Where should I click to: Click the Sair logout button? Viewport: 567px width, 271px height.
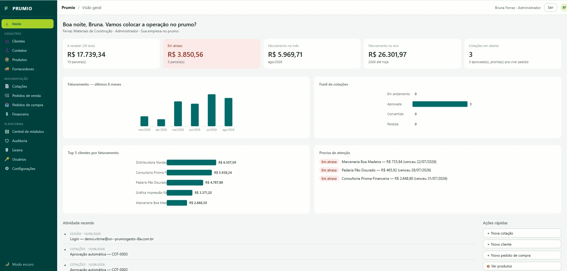click(551, 8)
